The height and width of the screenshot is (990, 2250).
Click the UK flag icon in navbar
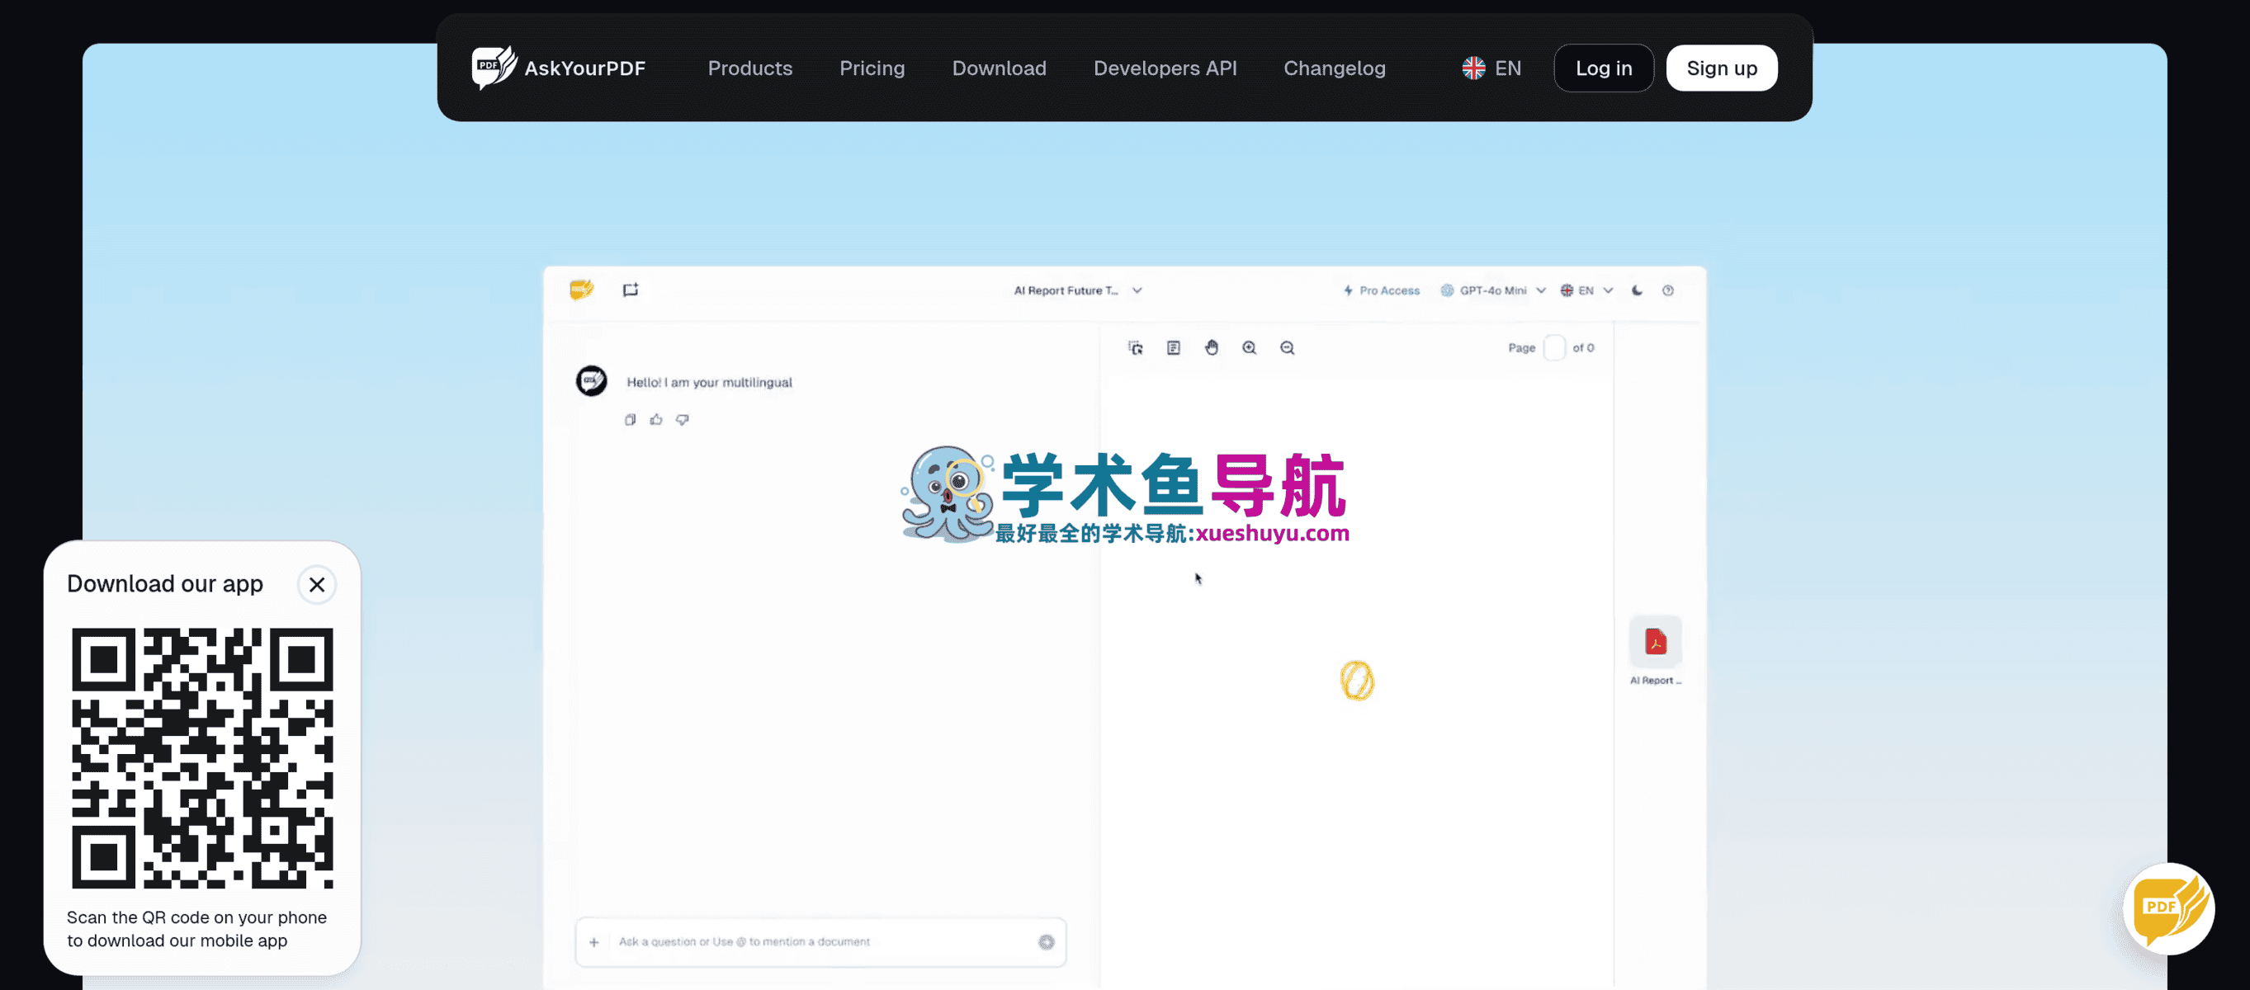[1473, 68]
